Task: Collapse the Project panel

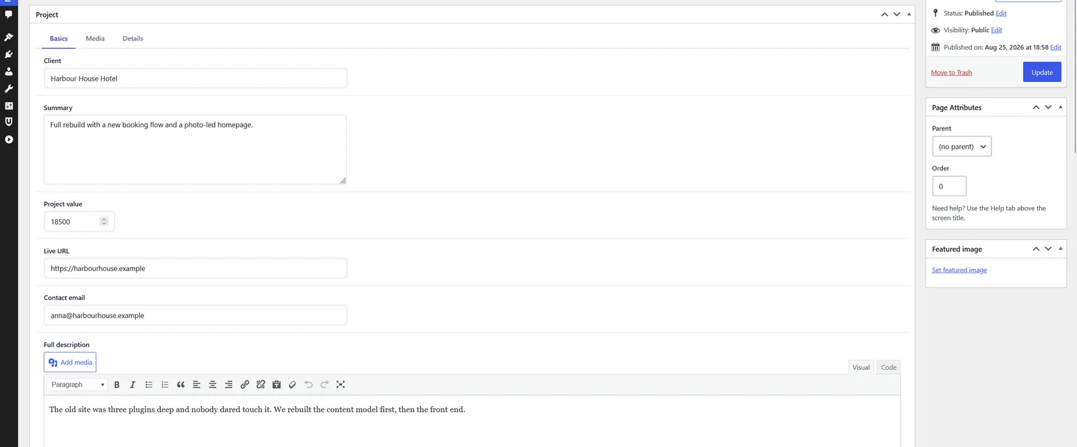Action: click(x=909, y=14)
